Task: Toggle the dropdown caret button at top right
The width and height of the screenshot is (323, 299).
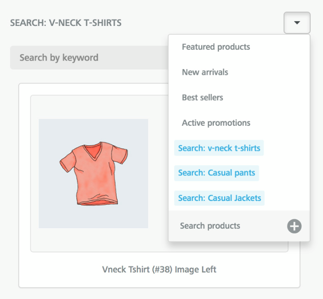Action: [x=297, y=22]
